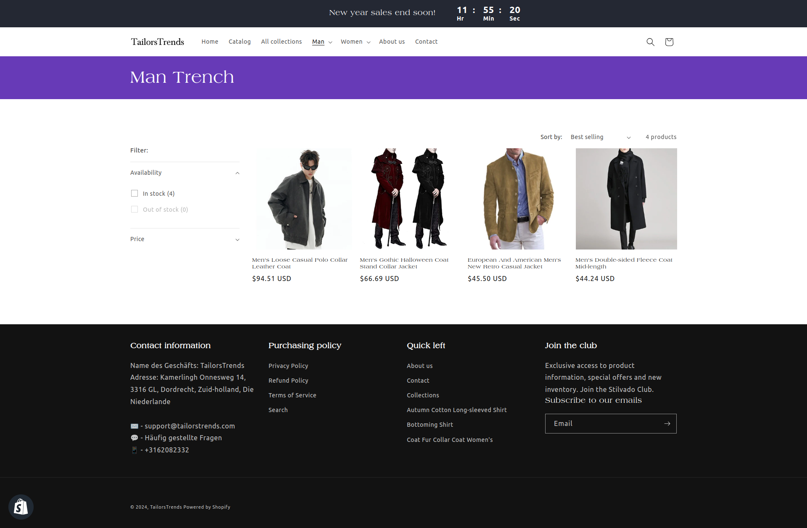Collapse the Availability filter section
The height and width of the screenshot is (528, 807).
pyautogui.click(x=237, y=173)
